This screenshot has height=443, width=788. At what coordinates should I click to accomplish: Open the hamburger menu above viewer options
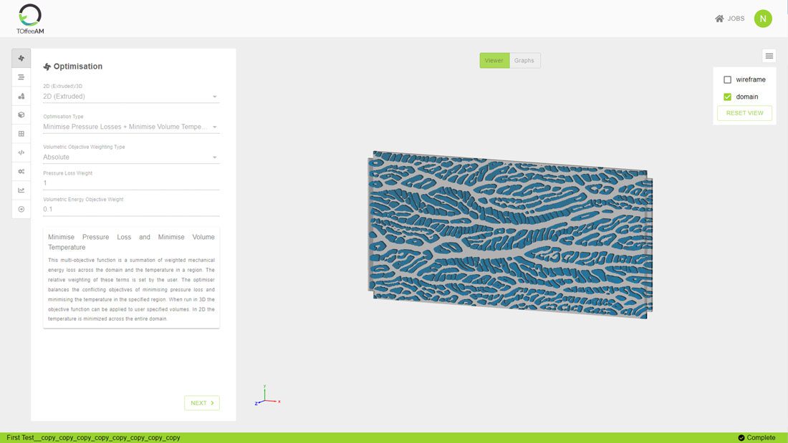[769, 56]
